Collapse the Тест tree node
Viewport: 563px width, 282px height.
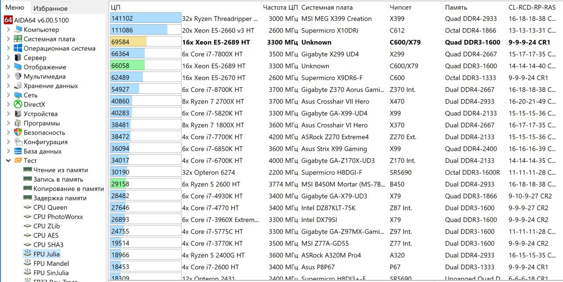pos(8,161)
